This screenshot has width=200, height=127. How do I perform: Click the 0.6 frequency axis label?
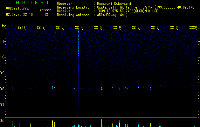(x=3, y=121)
